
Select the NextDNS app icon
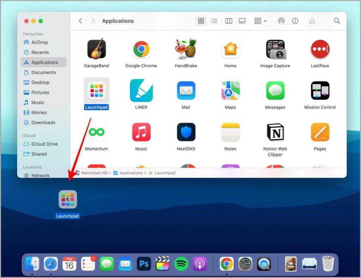(x=186, y=132)
